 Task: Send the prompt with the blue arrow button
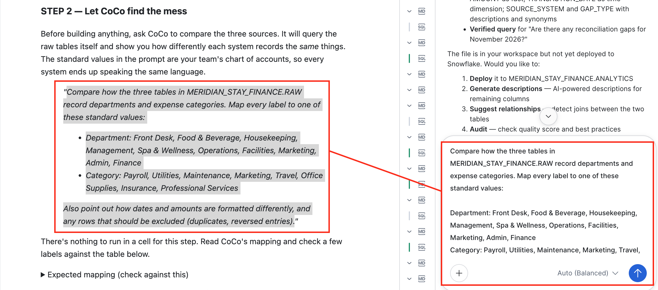(637, 273)
